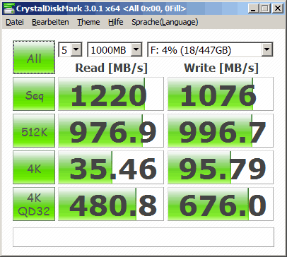Viewport: 287px width, 257px height.
Task: Start the Seq benchmark
Action: [x=34, y=94]
